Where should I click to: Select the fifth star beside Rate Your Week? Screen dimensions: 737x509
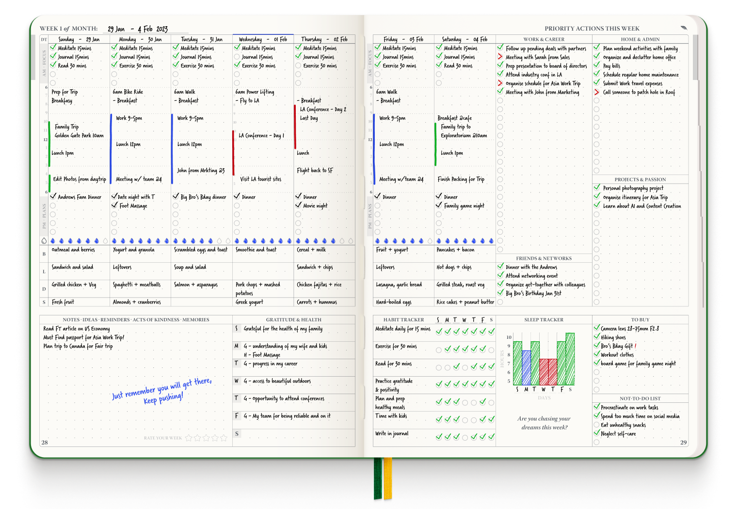click(x=224, y=438)
